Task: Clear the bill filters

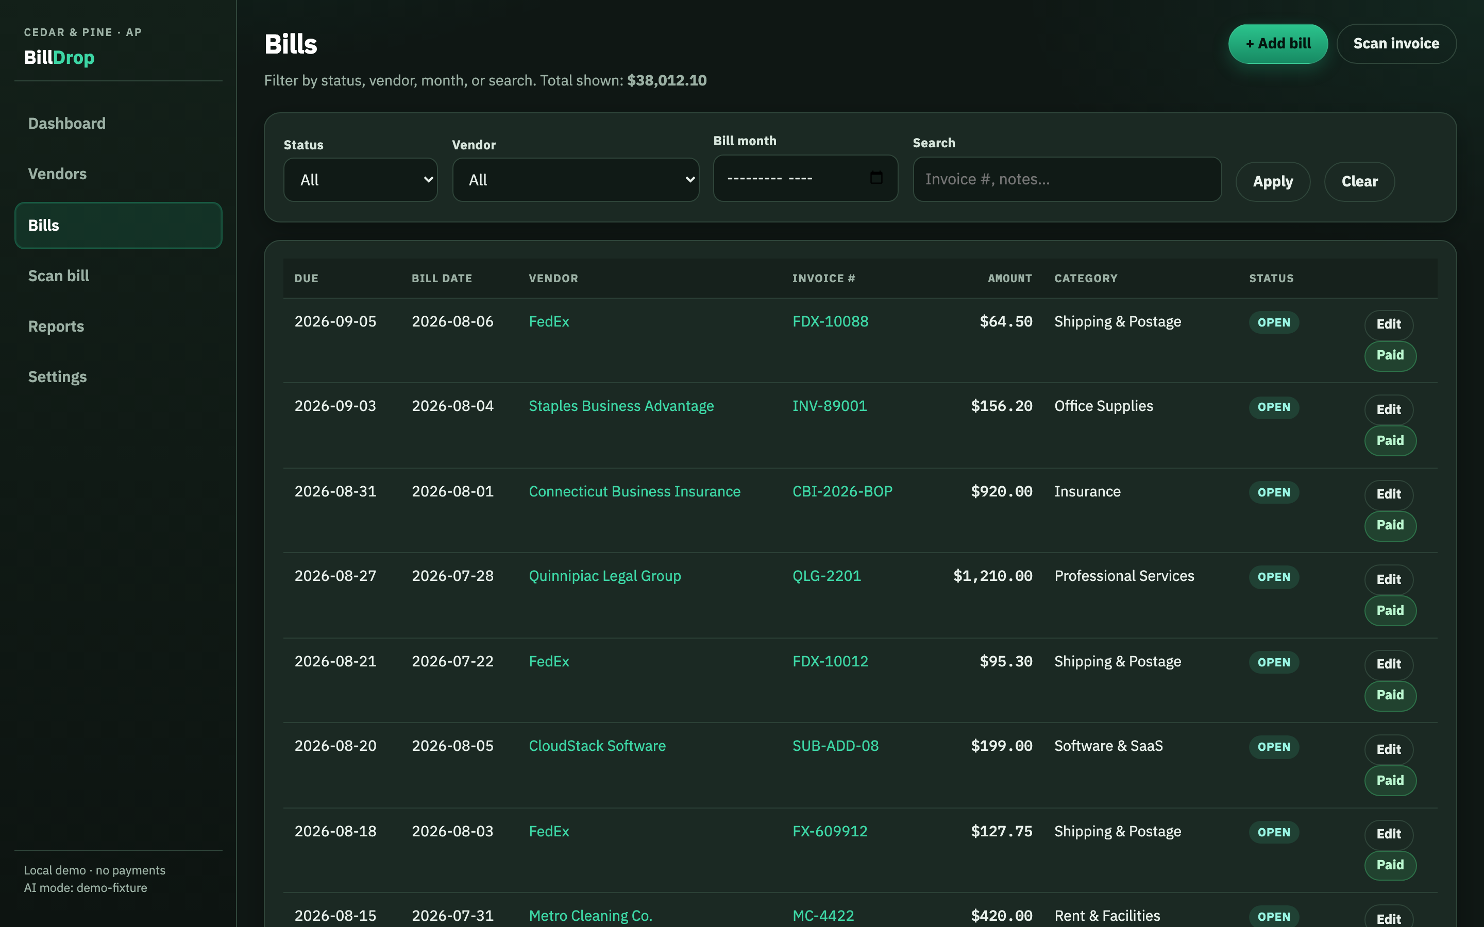Action: pyautogui.click(x=1359, y=181)
